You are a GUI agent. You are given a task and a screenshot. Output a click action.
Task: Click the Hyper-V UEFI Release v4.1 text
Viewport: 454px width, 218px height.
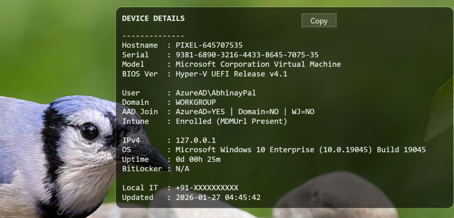pos(231,74)
